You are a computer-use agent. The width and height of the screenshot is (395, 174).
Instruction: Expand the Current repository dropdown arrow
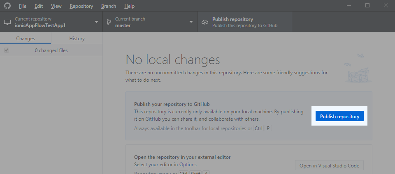point(96,22)
